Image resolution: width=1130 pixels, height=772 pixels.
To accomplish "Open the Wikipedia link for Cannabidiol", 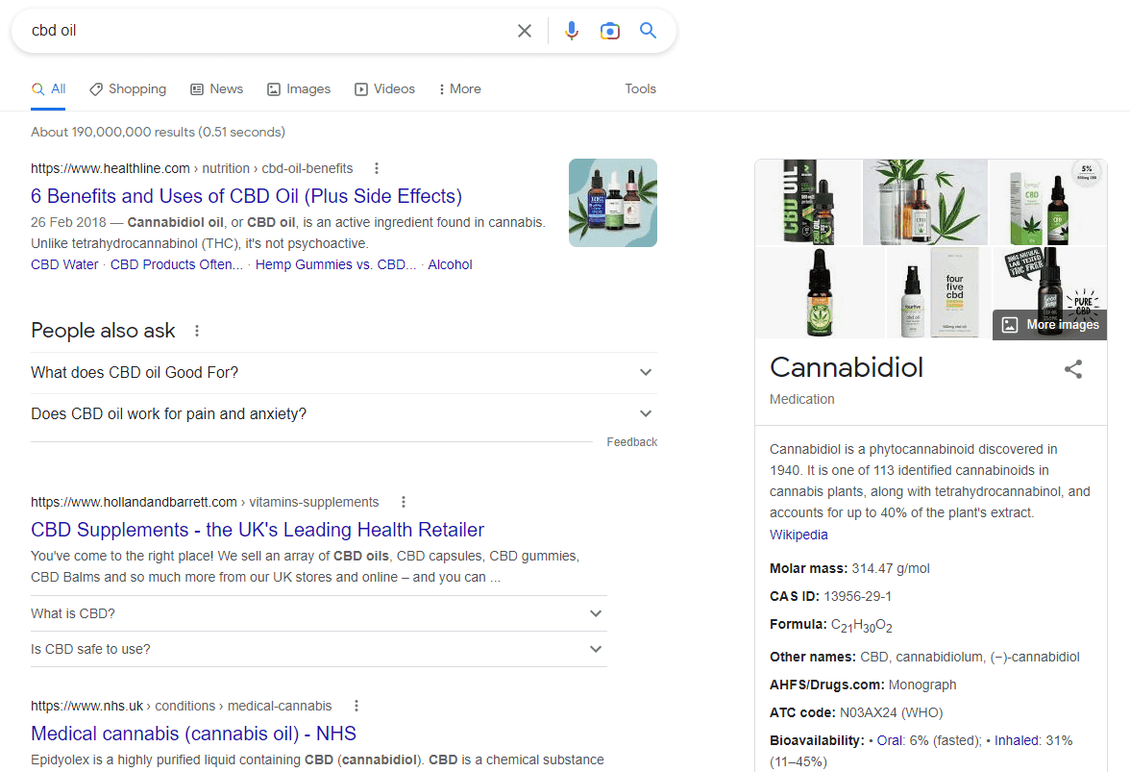I will (x=798, y=535).
